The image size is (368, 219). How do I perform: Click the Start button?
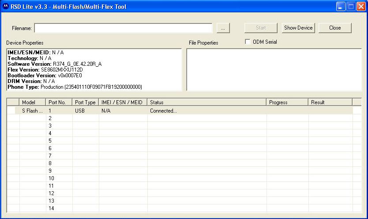coord(261,28)
